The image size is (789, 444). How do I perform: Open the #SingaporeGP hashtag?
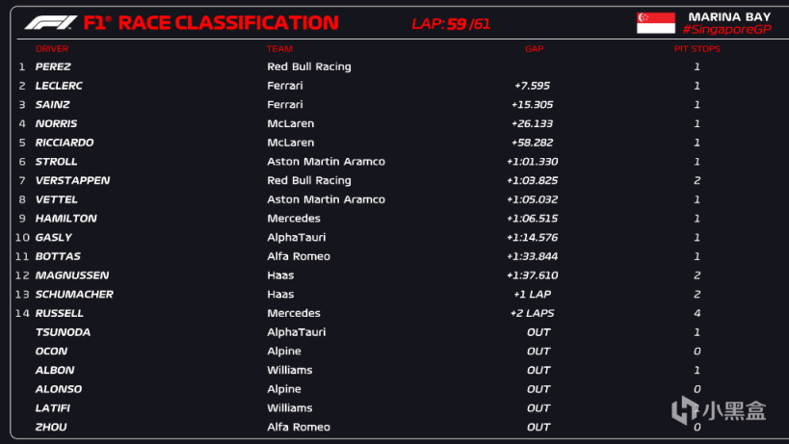tap(728, 30)
